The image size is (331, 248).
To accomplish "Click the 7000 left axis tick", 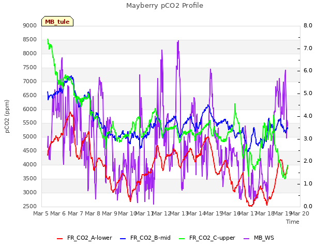I will pyautogui.click(x=30, y=81).
